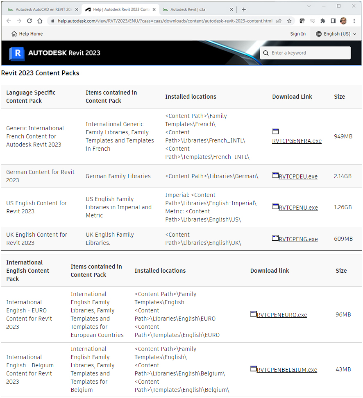The height and width of the screenshot is (398, 363).
Task: Click the file icon above RVTCPGENFRA.exe
Action: tap(275, 131)
